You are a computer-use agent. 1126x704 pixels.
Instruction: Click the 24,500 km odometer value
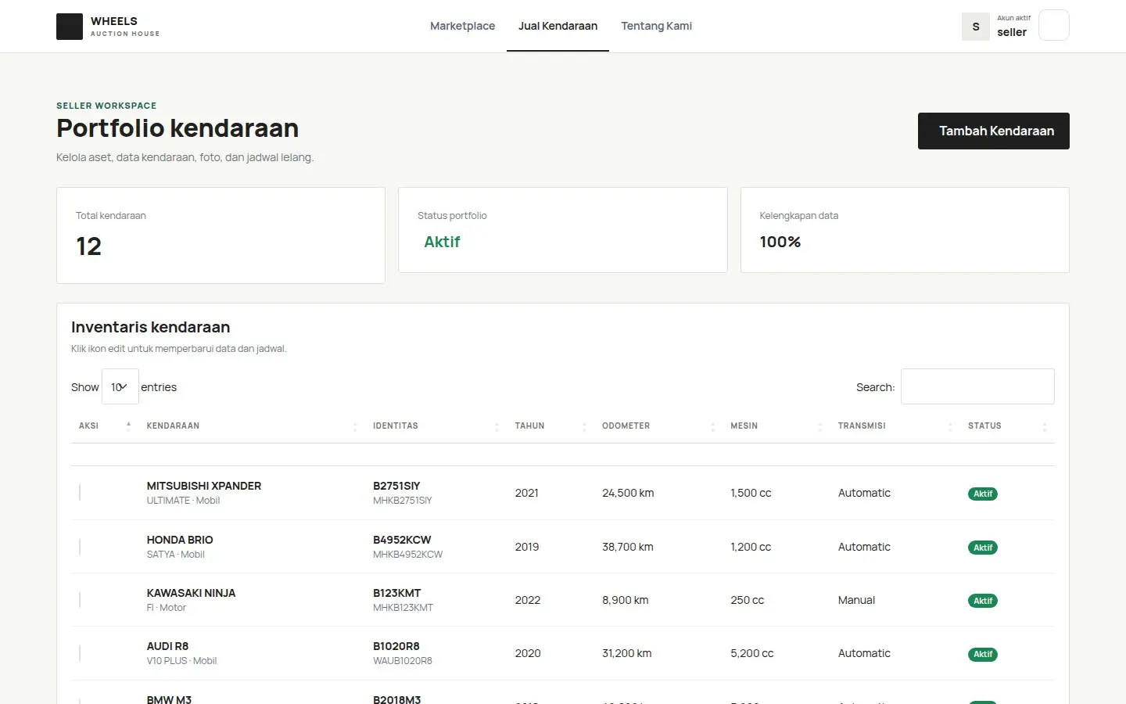pyautogui.click(x=628, y=493)
